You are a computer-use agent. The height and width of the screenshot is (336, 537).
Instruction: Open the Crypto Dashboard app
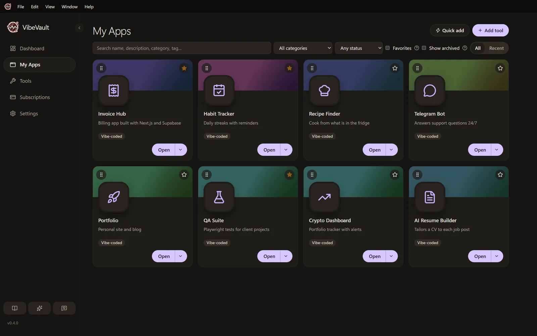point(374,256)
